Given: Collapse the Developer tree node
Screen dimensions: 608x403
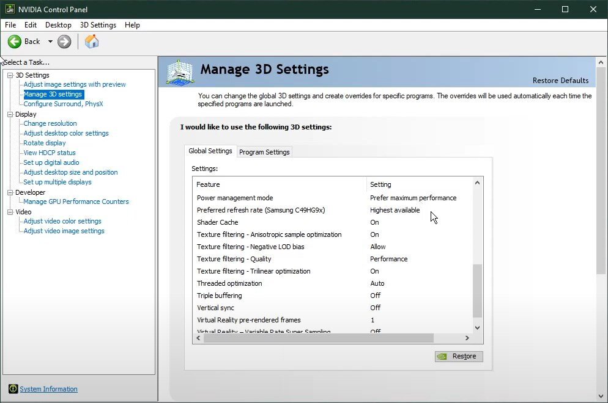Looking at the screenshot, I should (10, 192).
